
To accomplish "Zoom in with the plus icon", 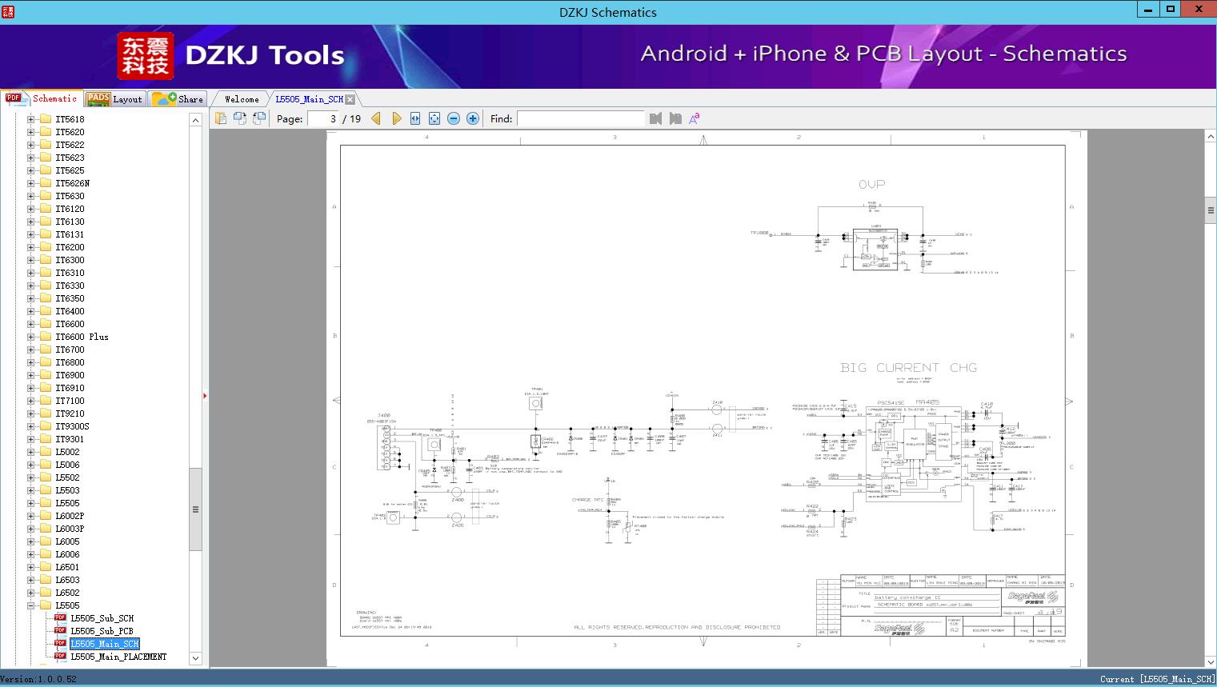I will tap(473, 118).
